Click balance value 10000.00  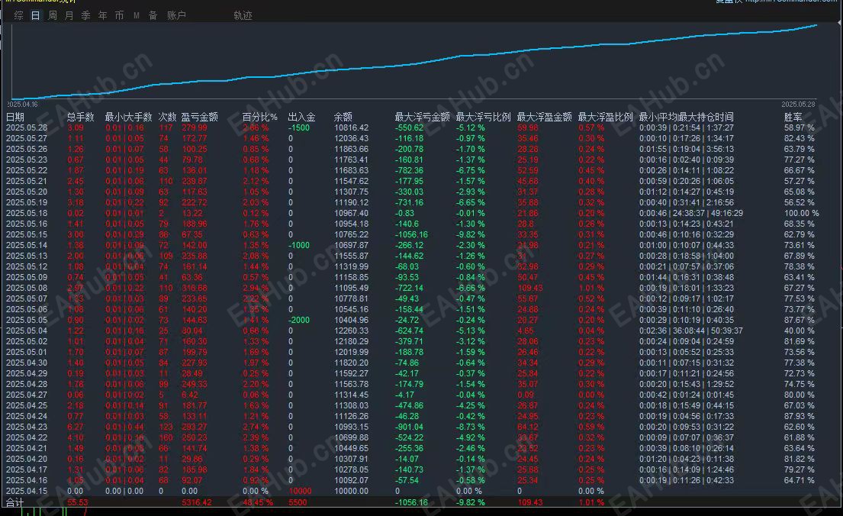[x=352, y=491]
